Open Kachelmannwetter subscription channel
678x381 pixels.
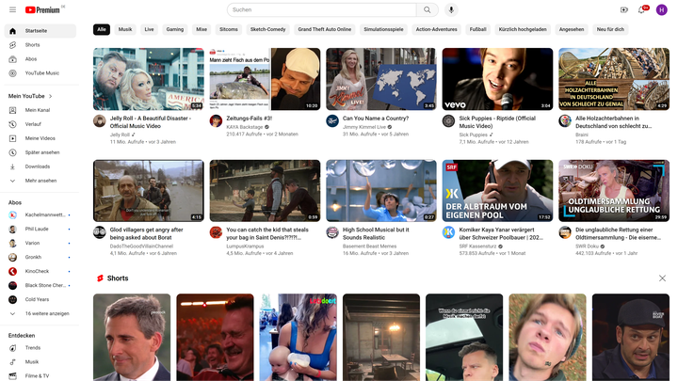[40, 214]
